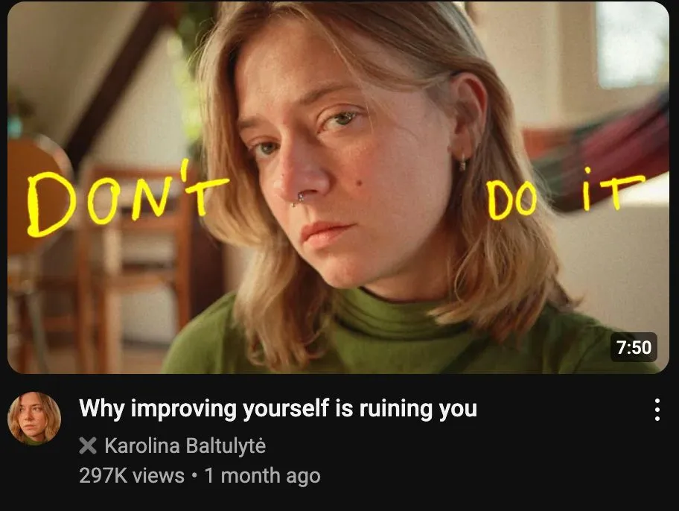This screenshot has height=511, width=679.
Task: Click the yellow 'DON'T' text on thumbnail
Action: (x=128, y=200)
